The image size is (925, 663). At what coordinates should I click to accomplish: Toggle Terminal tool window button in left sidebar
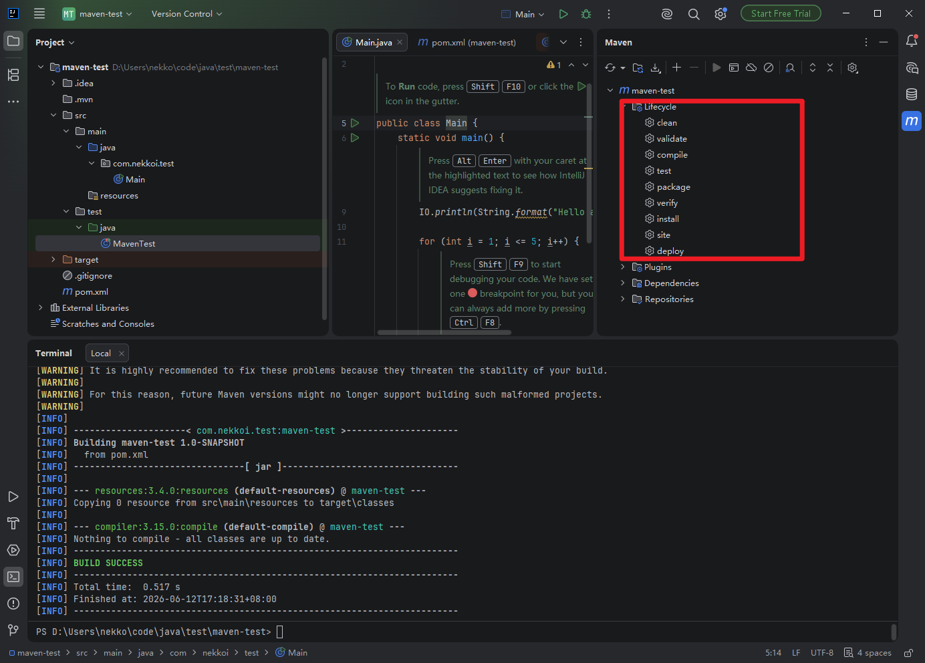pos(13,577)
